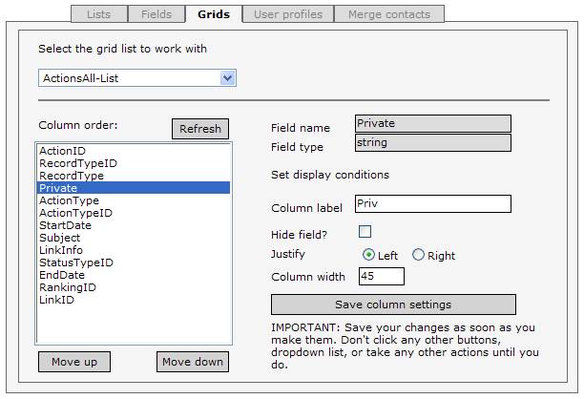Select the User profiles tab
This screenshot has height=399, width=584.
tap(288, 14)
